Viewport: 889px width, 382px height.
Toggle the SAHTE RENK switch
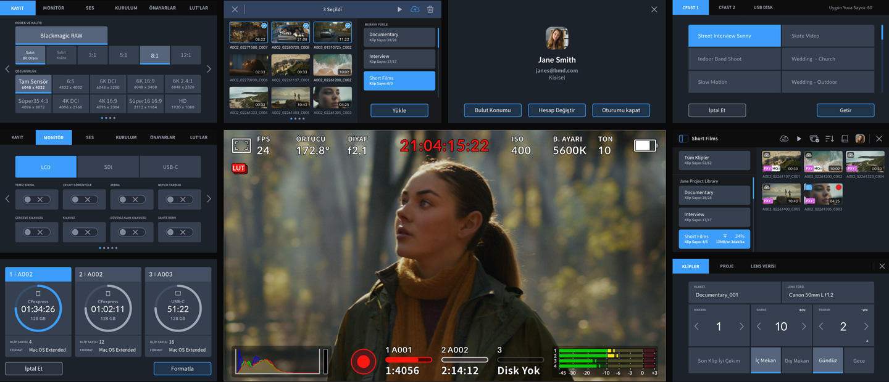click(x=179, y=232)
